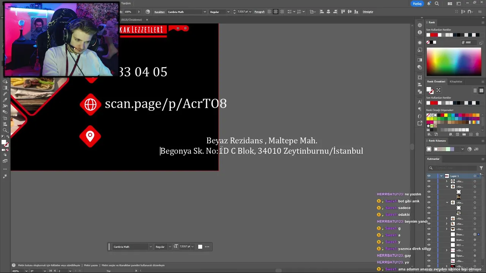Toggle visibility of Layer 1
486x273 pixels.
[429, 176]
